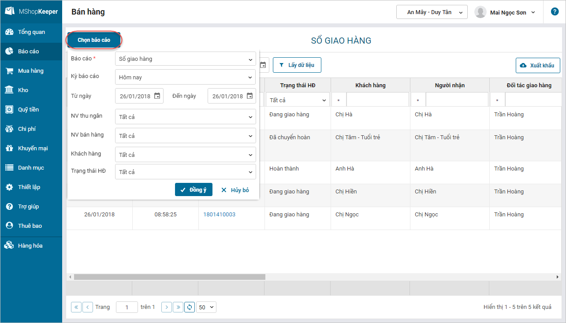
Task: Click the Khách hàng filter operator asterisk
Action: click(339, 100)
